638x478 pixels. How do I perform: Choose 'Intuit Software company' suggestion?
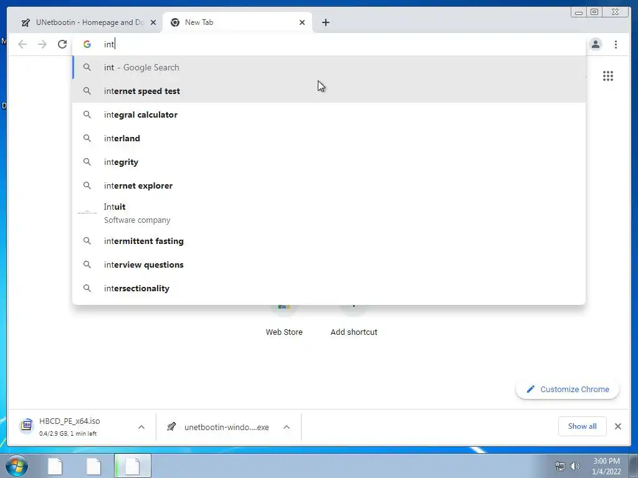pos(329,213)
